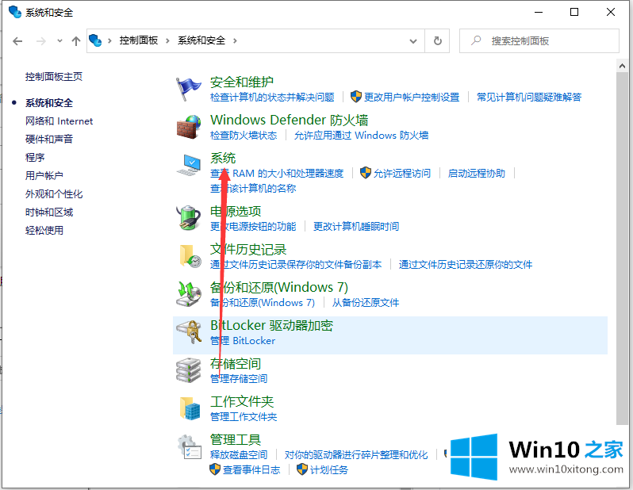Open the Administrative Tools gear icon
Viewport: 633px width, 490px height.
coord(189,446)
